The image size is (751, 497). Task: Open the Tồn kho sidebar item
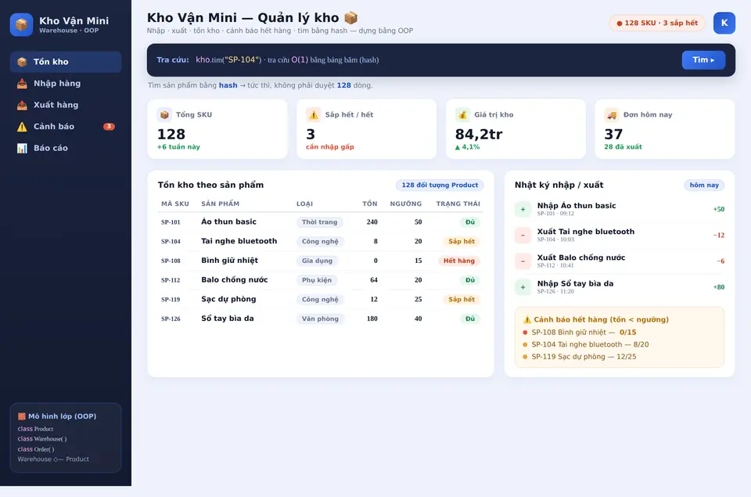(66, 62)
